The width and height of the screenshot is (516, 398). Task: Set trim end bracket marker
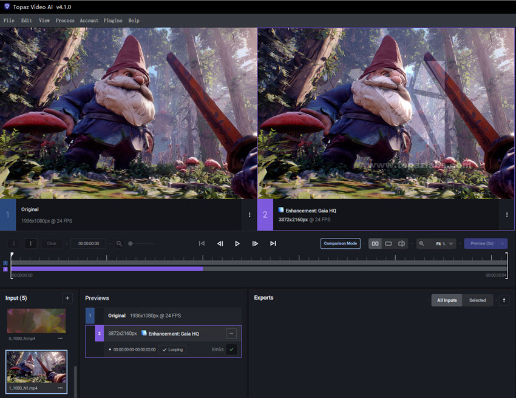pyautogui.click(x=30, y=243)
